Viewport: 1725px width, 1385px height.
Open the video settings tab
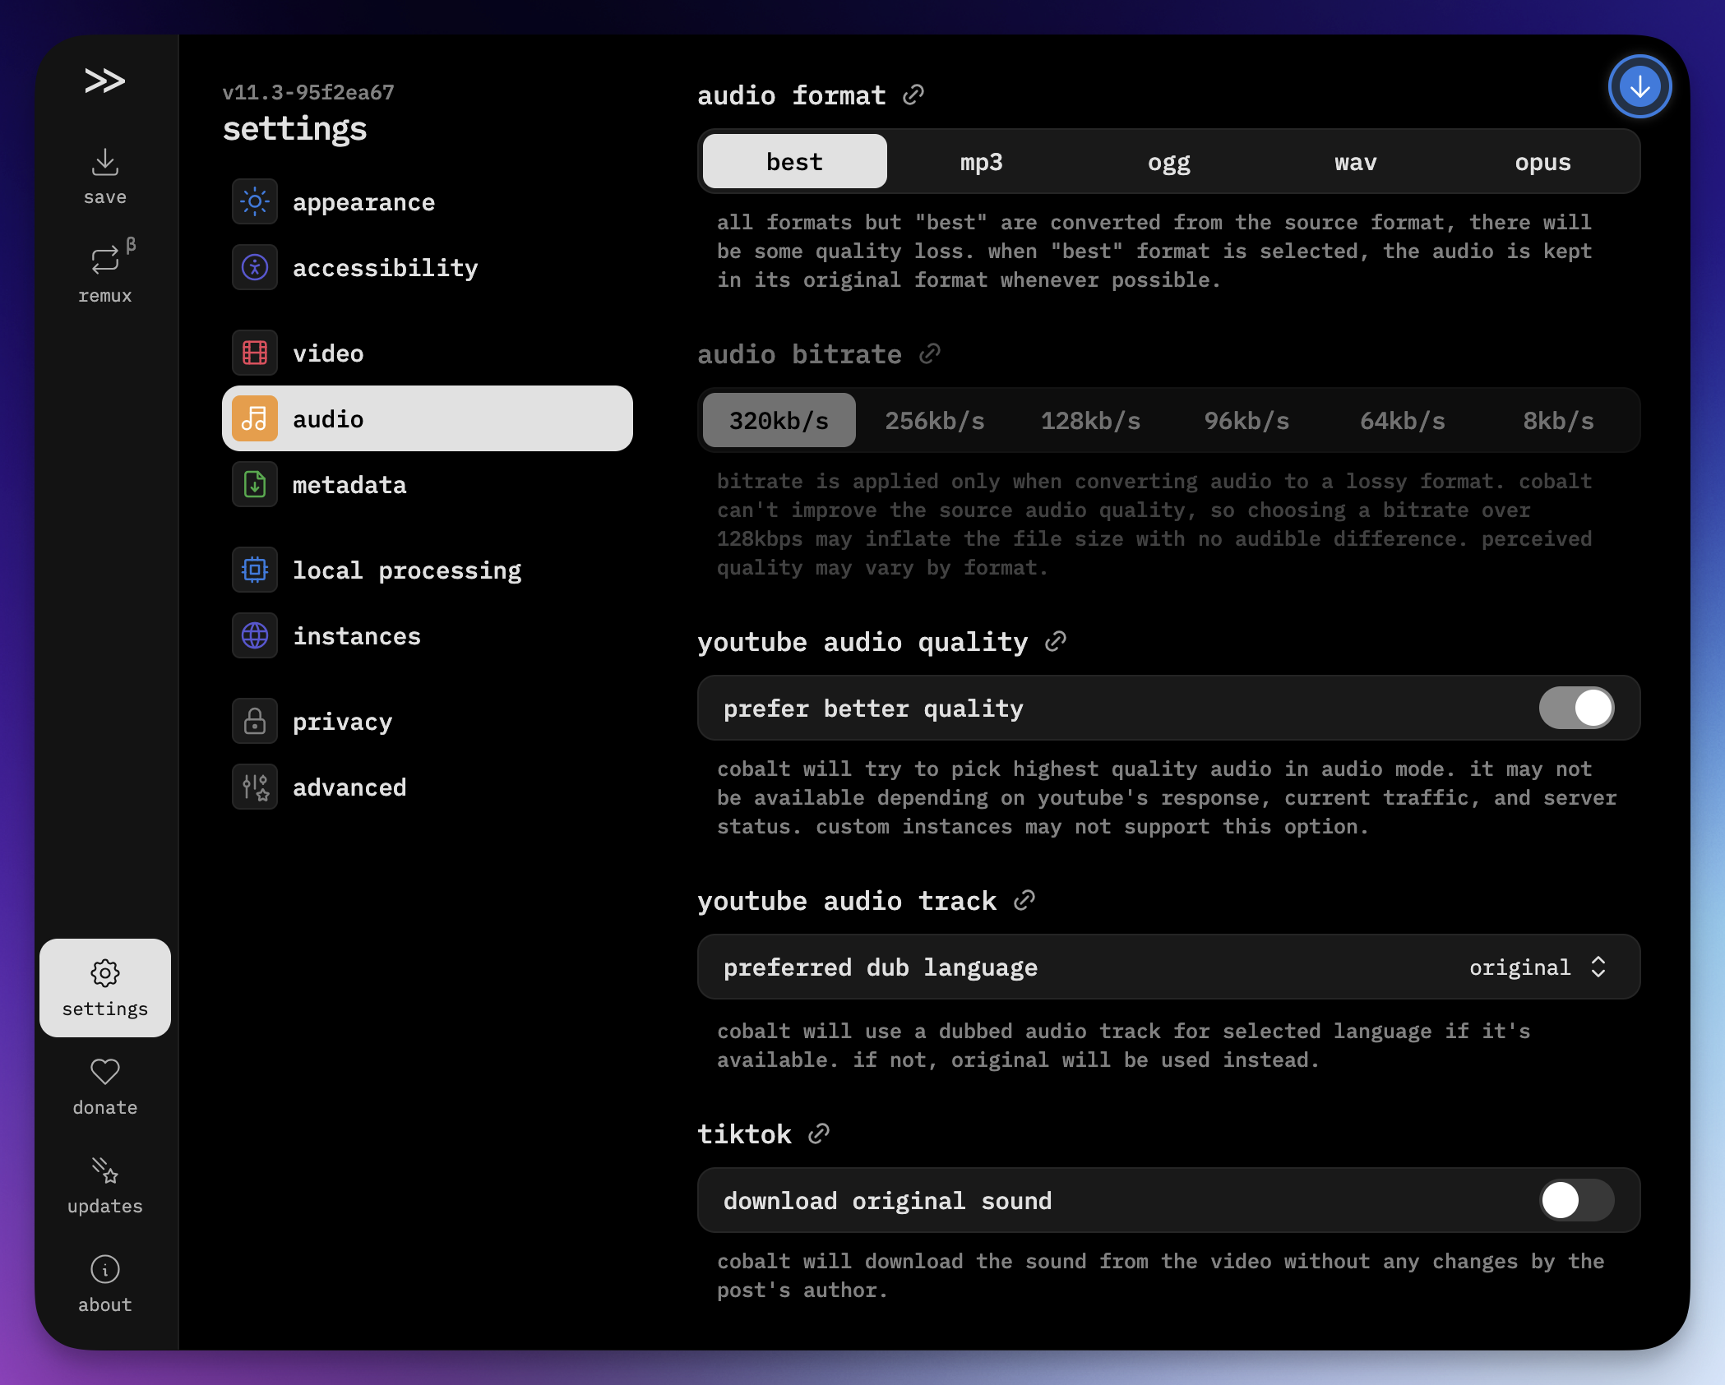coord(328,353)
